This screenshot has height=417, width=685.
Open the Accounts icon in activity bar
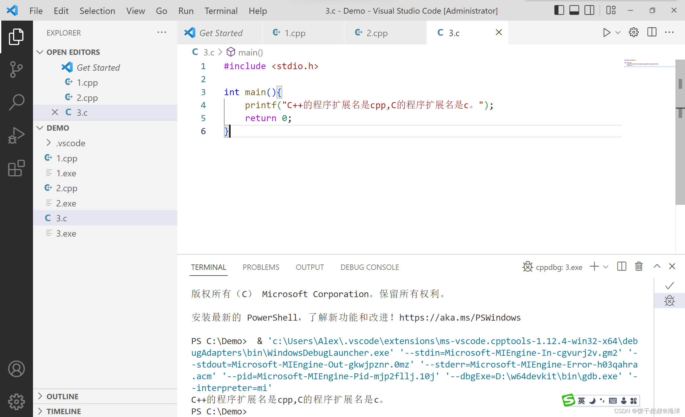pos(16,369)
